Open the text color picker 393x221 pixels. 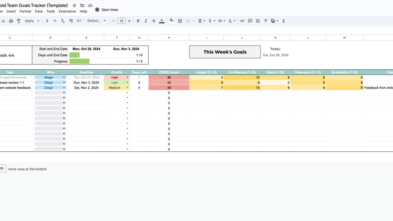(162, 21)
